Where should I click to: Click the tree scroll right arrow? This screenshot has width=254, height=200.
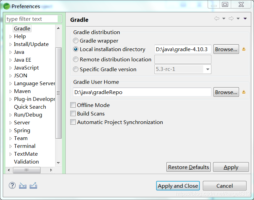51,170
